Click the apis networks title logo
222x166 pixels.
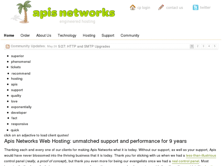pyautogui.click(x=74, y=13)
